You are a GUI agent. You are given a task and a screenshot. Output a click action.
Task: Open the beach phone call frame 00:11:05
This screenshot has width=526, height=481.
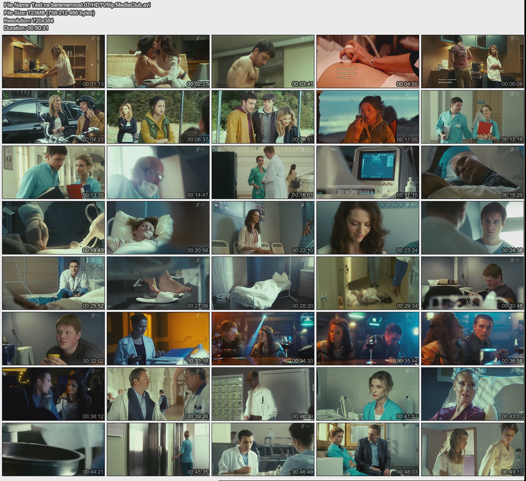click(368, 117)
